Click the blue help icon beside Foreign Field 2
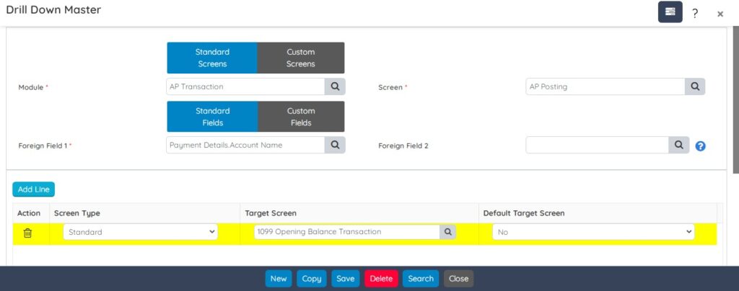Image resolution: width=739 pixels, height=291 pixels. coord(700,145)
